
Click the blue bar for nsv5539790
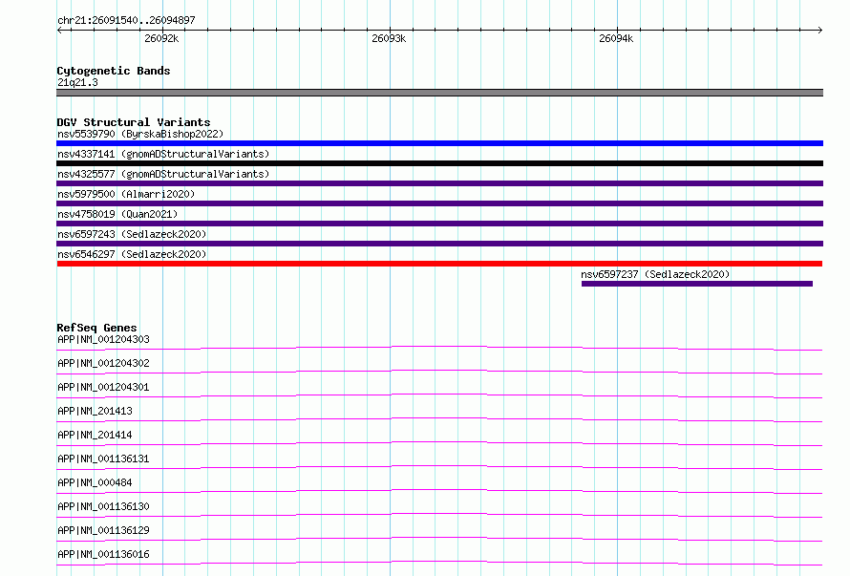tap(439, 143)
